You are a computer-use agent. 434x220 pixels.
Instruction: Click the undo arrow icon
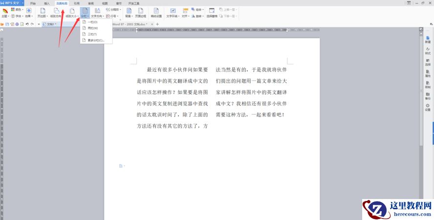point(27,24)
